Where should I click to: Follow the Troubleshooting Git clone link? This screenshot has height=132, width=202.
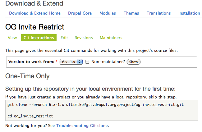(82, 125)
